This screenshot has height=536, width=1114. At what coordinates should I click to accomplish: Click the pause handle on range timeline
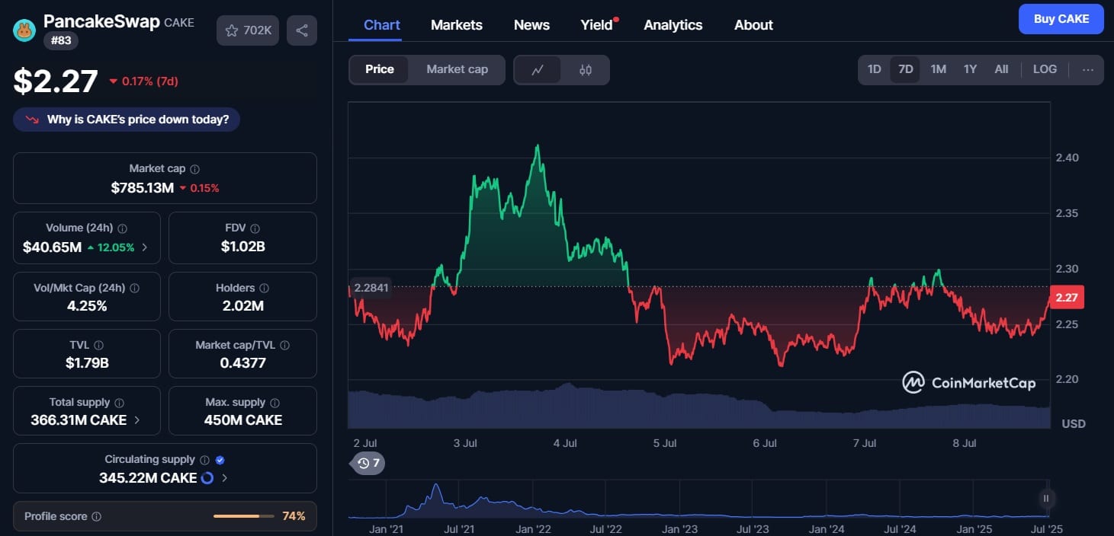tap(1046, 499)
